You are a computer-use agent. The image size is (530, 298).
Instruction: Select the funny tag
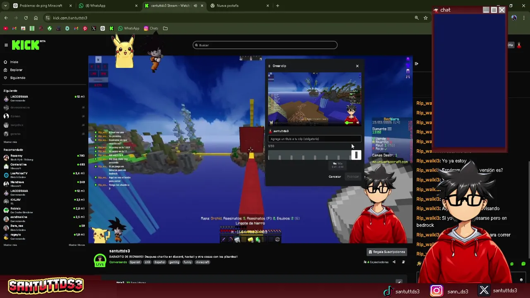pos(188,262)
